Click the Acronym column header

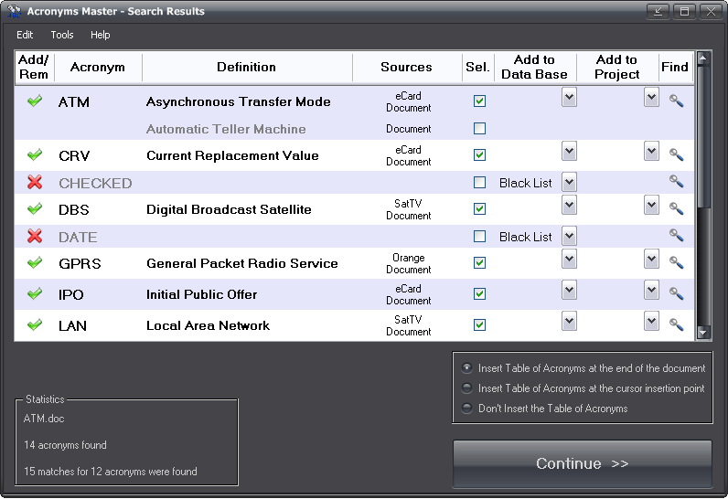(98, 67)
